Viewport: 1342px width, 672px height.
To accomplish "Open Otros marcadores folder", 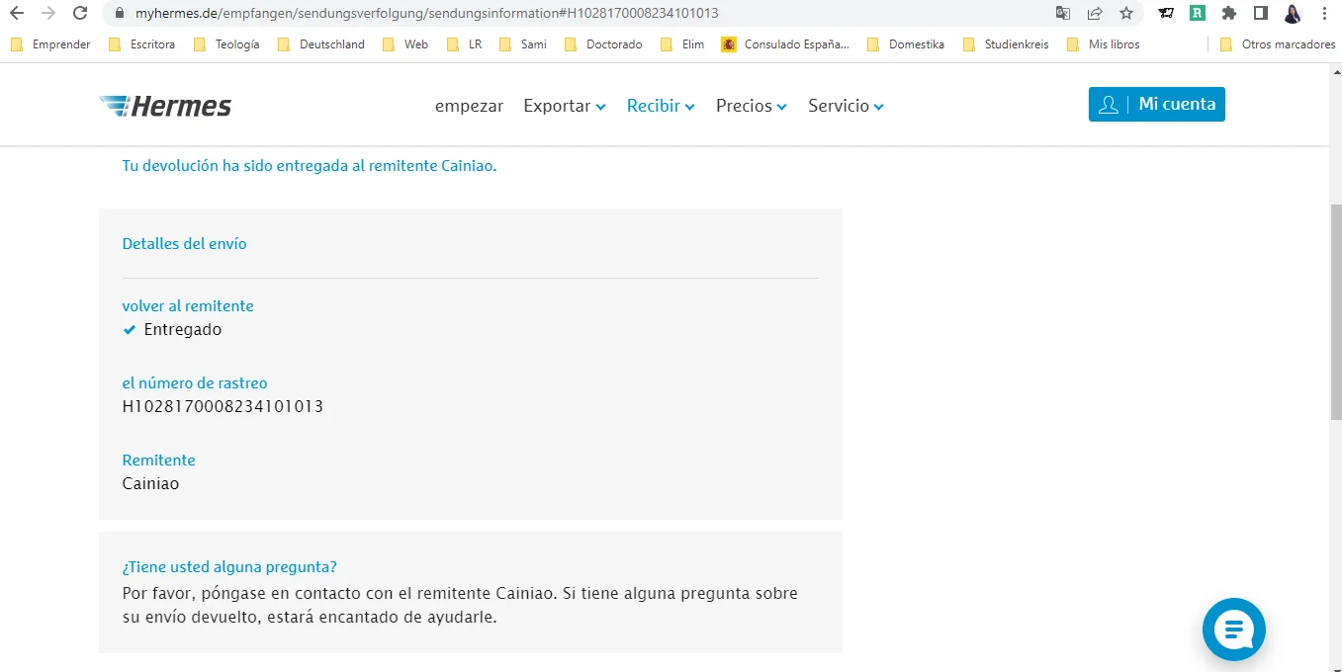I will pos(1278,44).
